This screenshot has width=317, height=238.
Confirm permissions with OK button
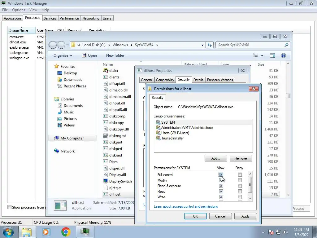coord(195,216)
